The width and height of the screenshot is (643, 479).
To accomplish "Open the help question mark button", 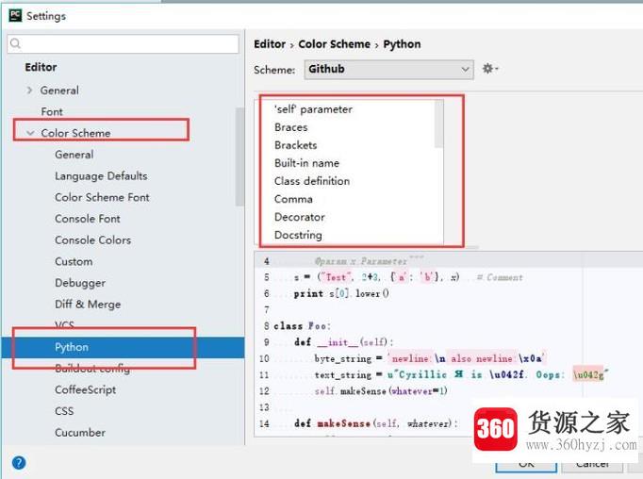I will click(19, 463).
